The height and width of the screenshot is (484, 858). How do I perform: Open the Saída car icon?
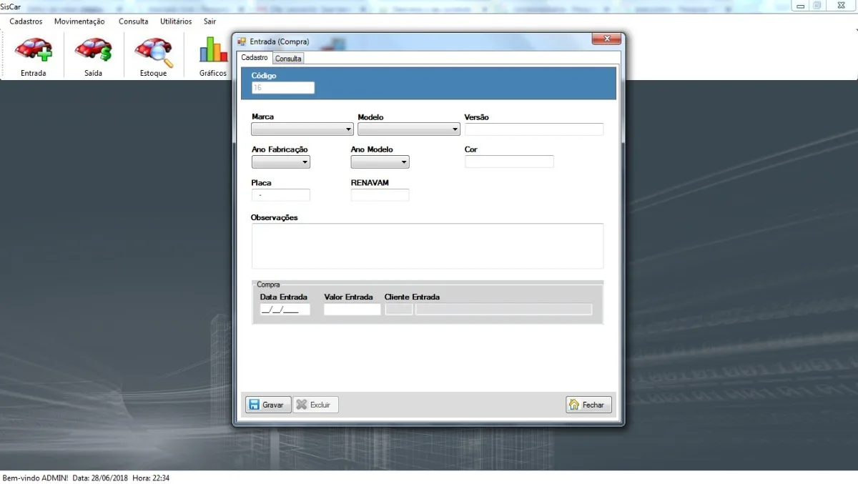click(x=94, y=50)
